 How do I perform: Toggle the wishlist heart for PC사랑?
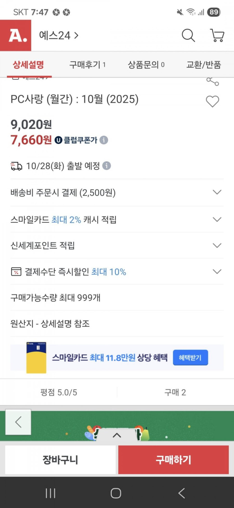click(x=212, y=101)
